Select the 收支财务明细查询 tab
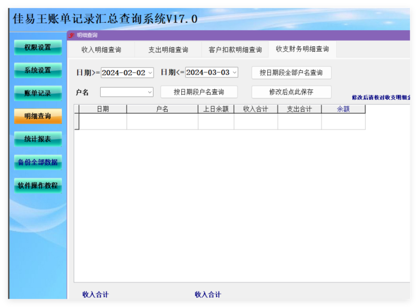The height and width of the screenshot is (307, 418). click(x=302, y=49)
